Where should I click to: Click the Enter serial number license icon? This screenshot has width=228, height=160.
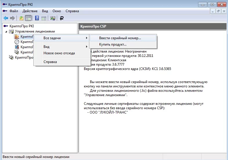pyautogui.click(x=53, y=18)
